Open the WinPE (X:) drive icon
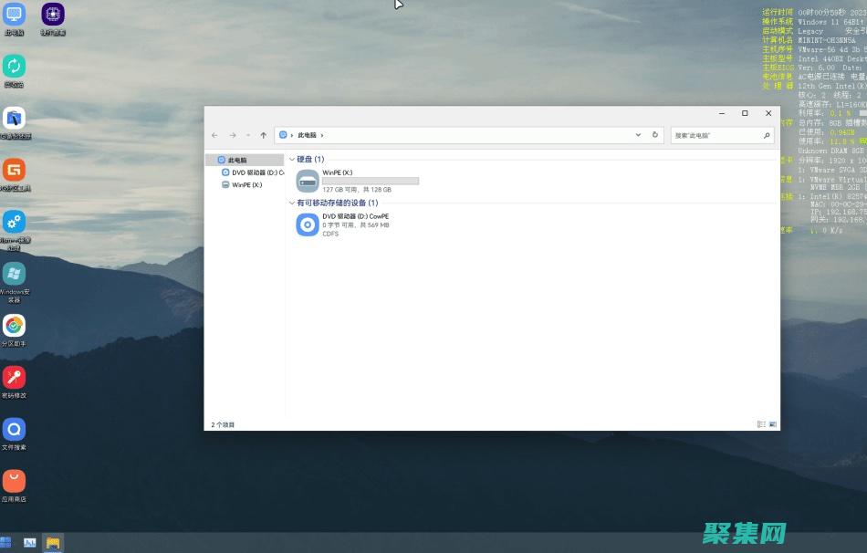This screenshot has height=553, width=867. tap(308, 180)
